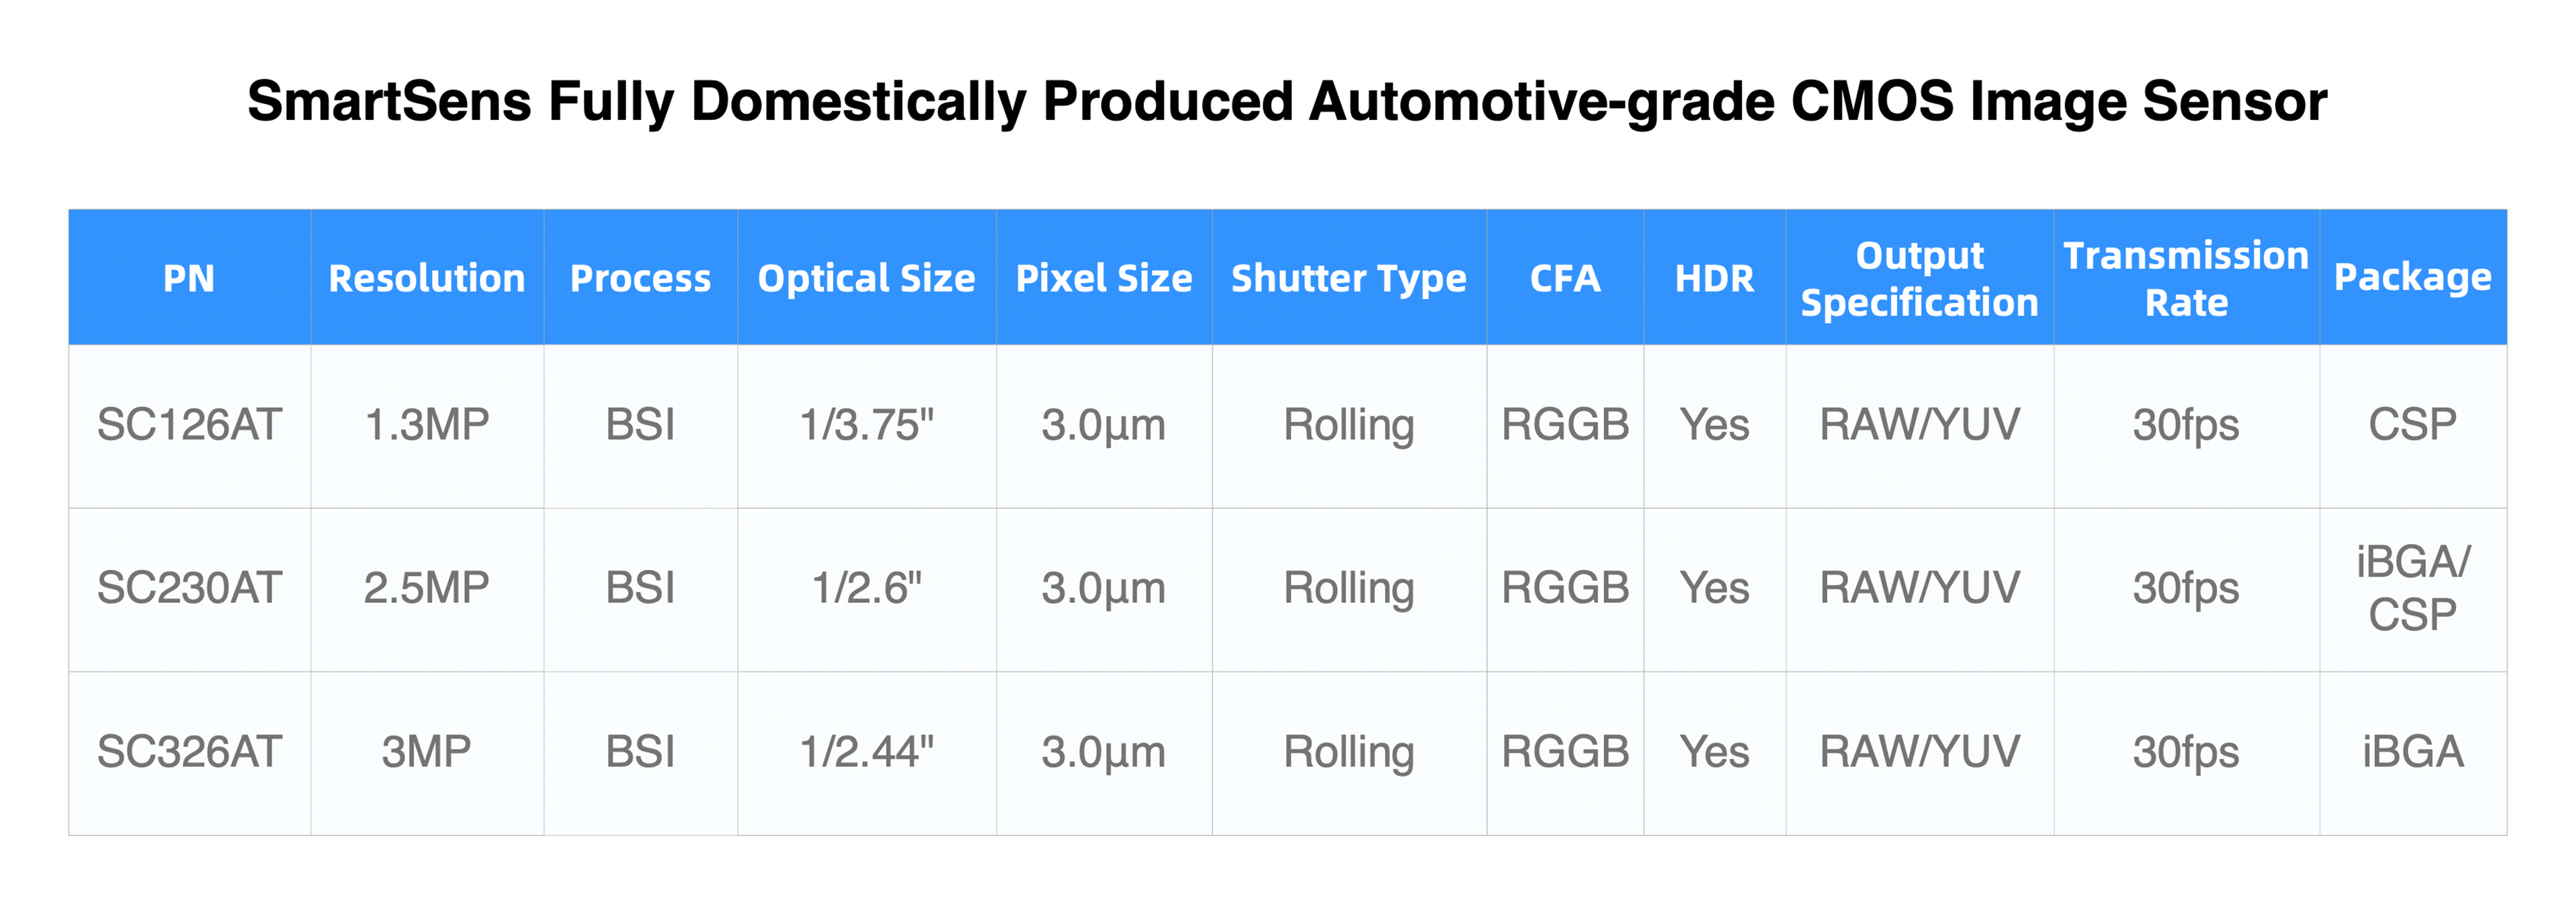The image size is (2576, 920).
Task: Click the Package column header
Action: point(2413,278)
